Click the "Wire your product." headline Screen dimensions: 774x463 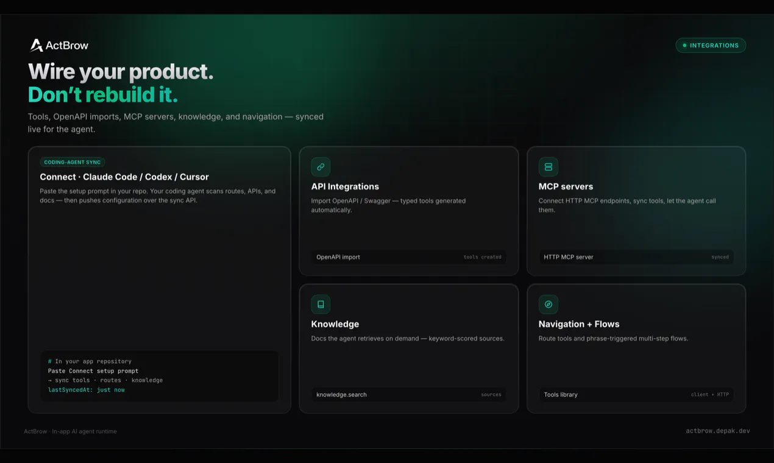[x=121, y=72]
